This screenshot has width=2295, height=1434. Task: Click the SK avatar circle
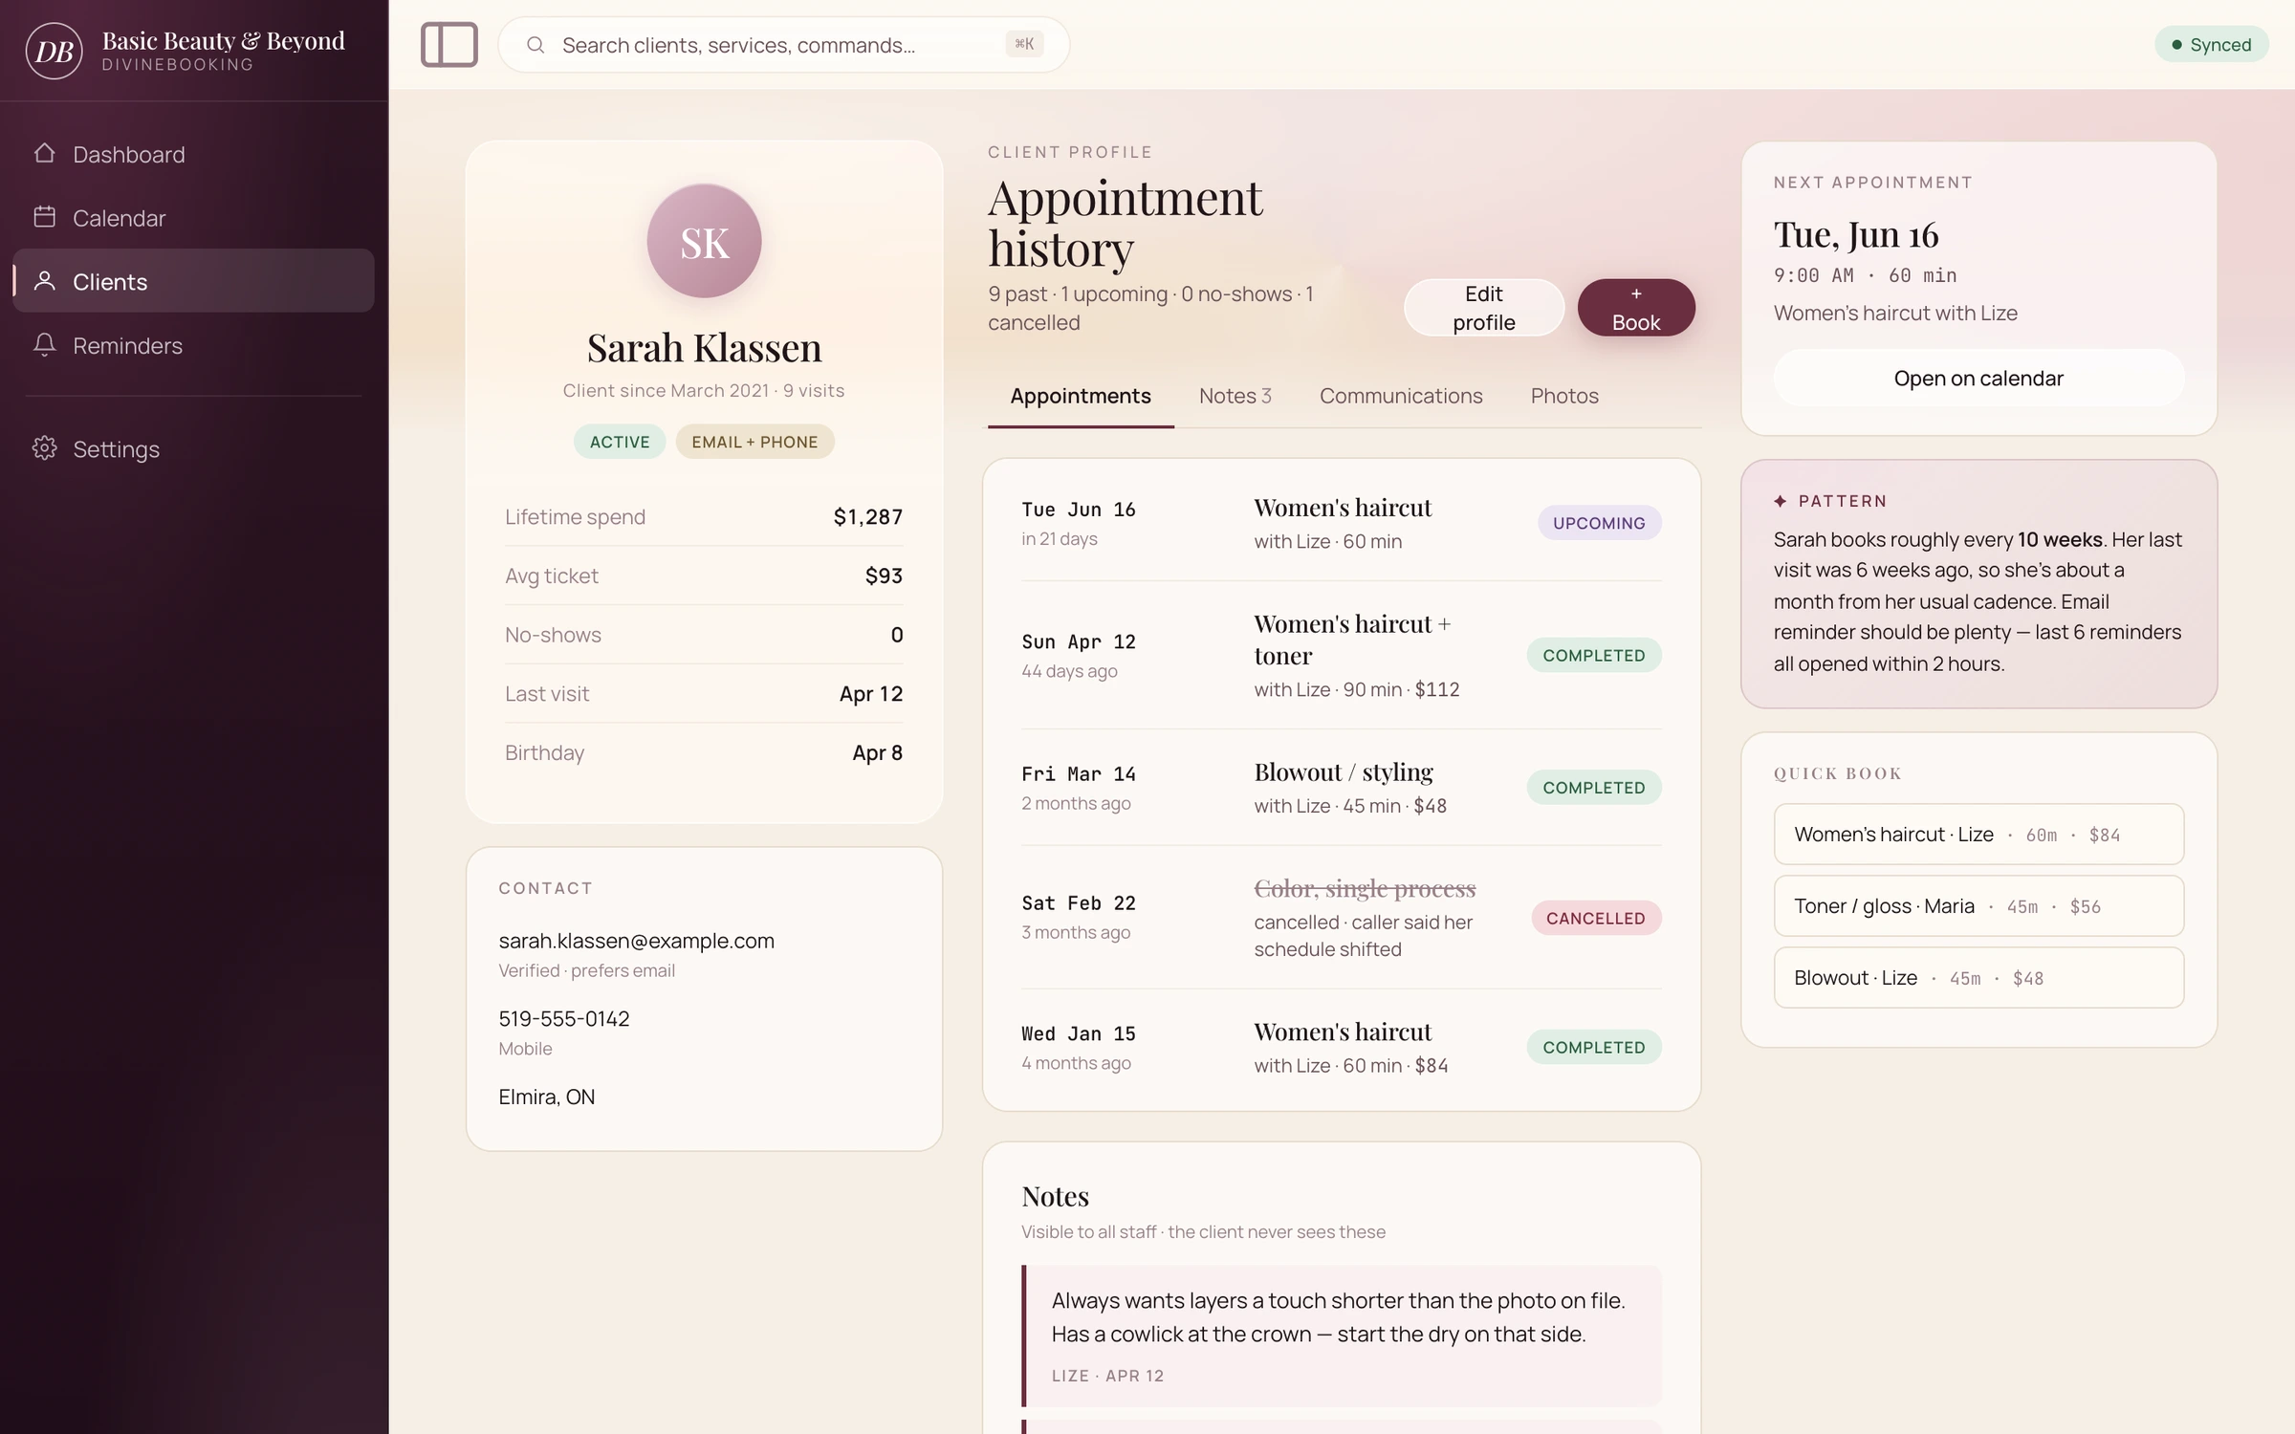point(704,241)
